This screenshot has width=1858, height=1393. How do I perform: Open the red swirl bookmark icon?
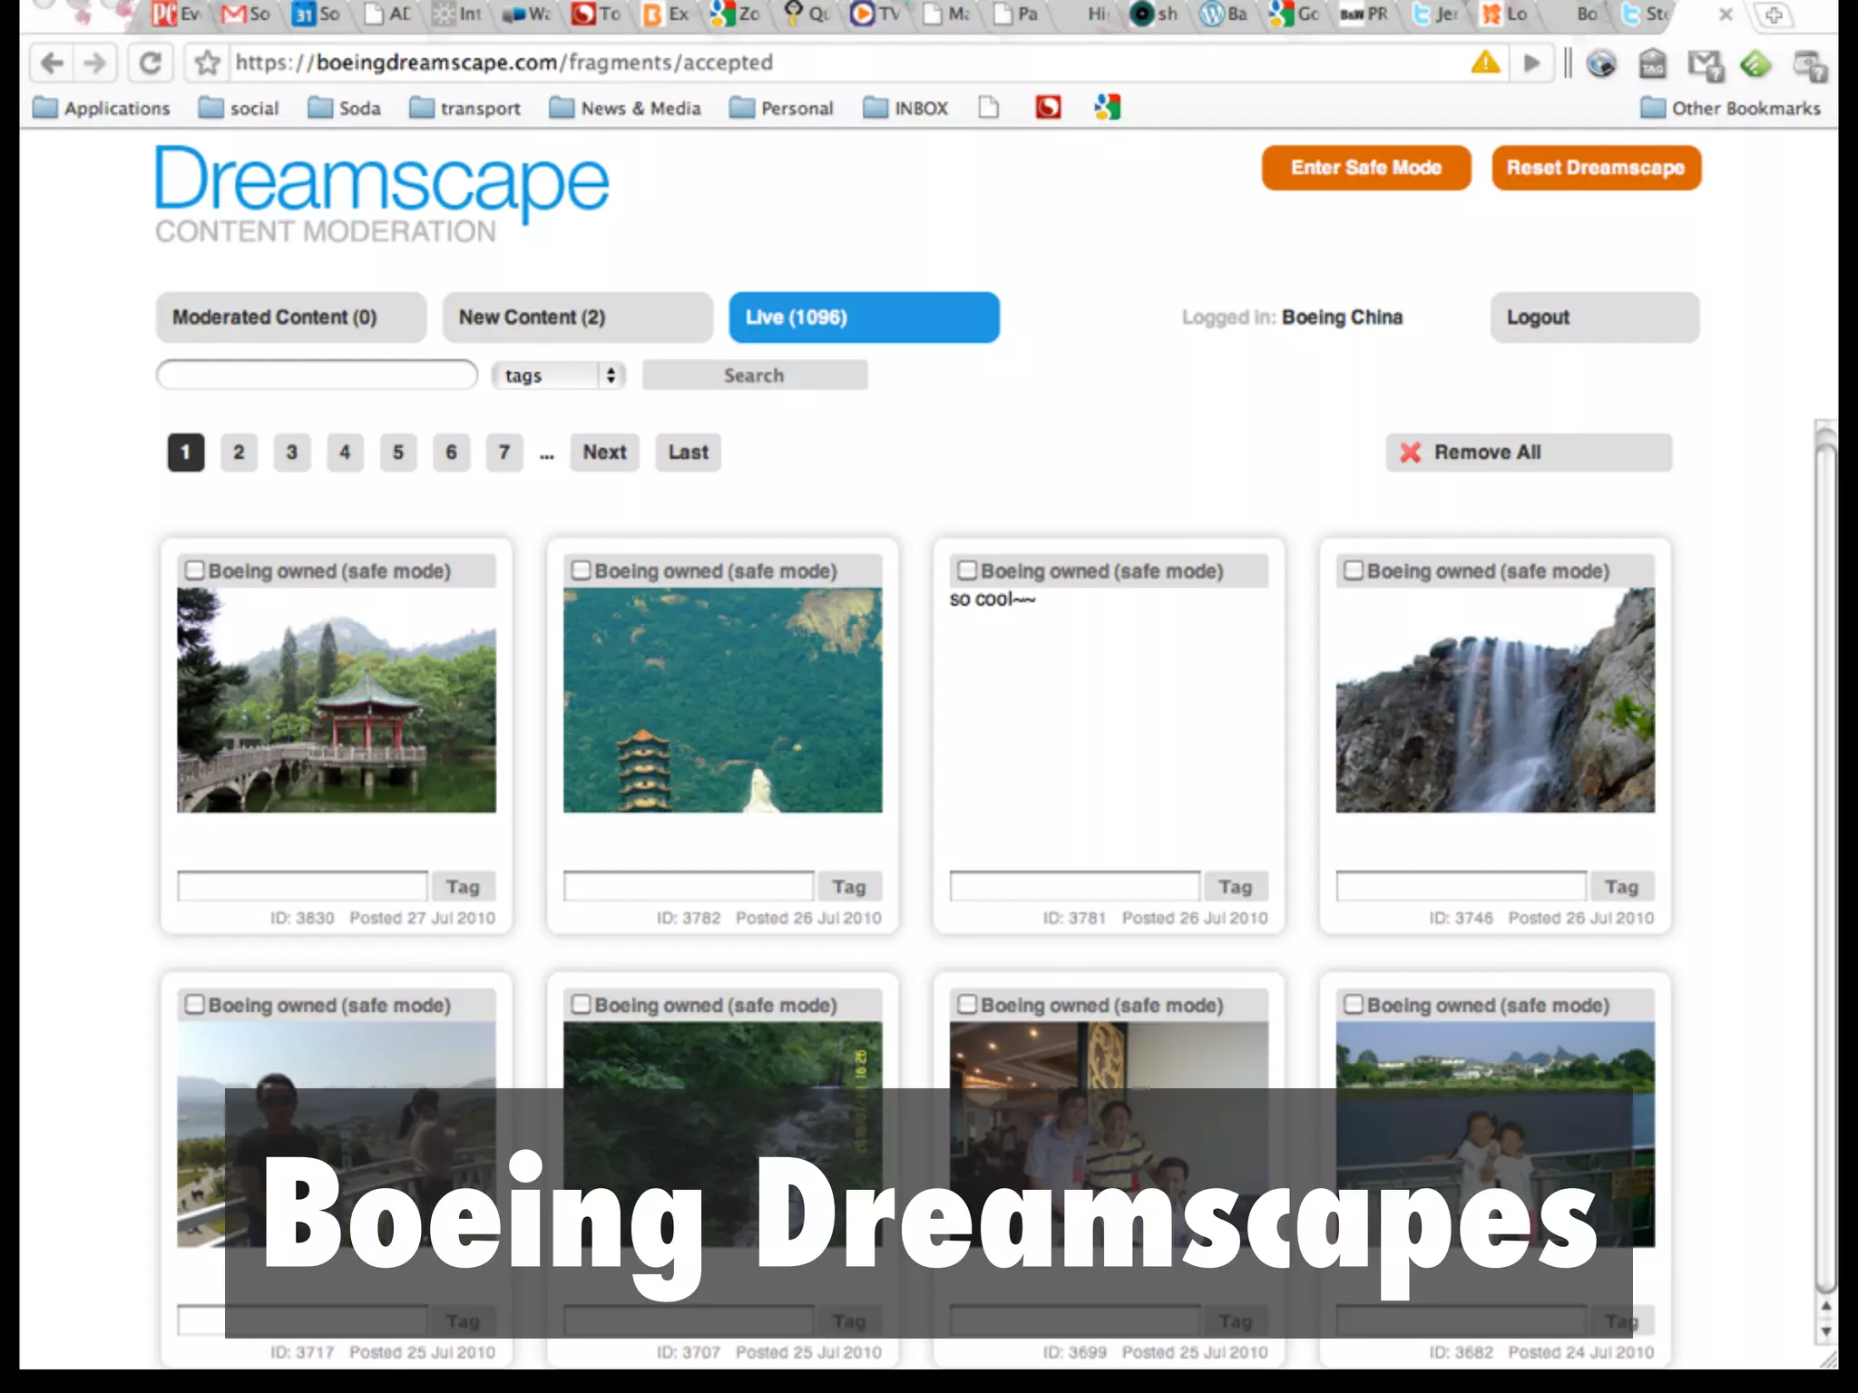[1048, 108]
